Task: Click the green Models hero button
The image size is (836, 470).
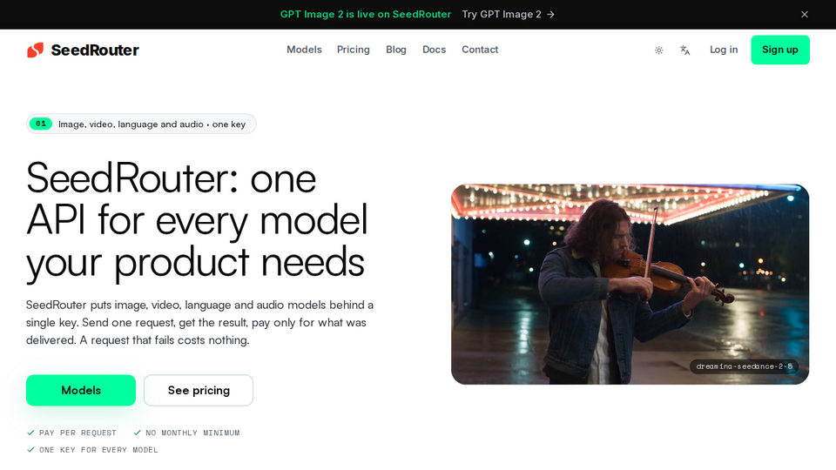Action: pos(81,390)
